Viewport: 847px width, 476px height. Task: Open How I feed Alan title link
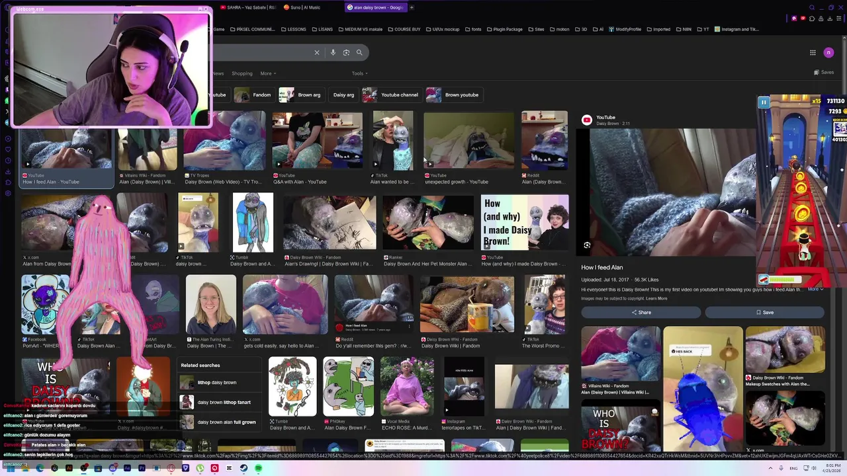pos(602,267)
